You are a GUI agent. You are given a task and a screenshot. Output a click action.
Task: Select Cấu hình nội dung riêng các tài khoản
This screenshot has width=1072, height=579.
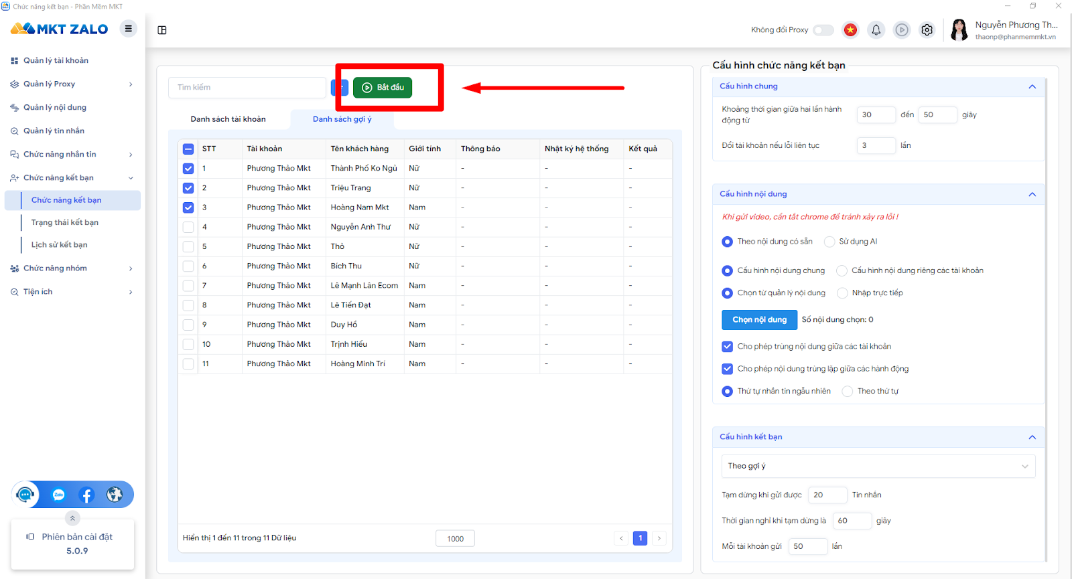842,271
